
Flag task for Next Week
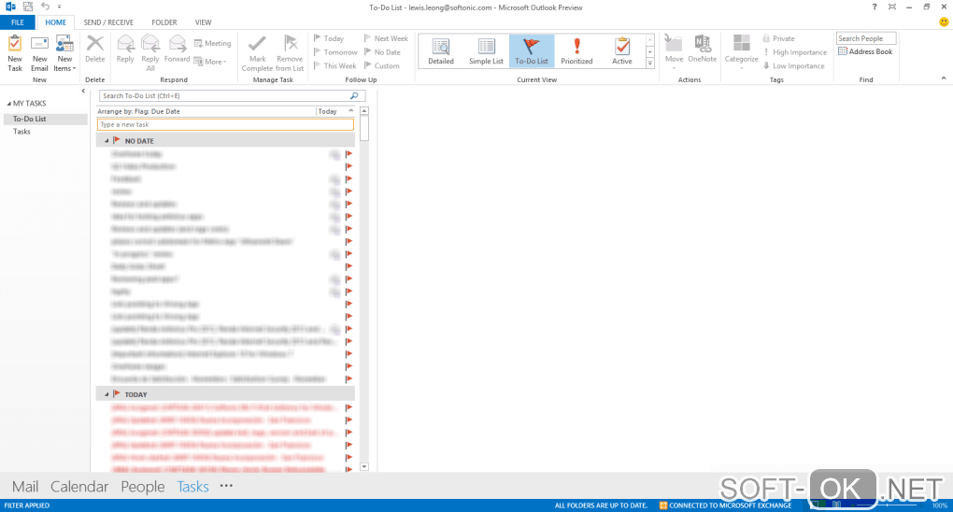(x=386, y=38)
